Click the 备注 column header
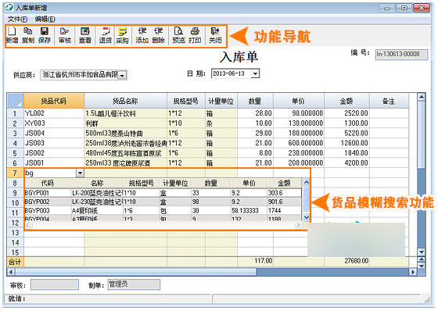This screenshot has width=438, height=311. (389, 101)
